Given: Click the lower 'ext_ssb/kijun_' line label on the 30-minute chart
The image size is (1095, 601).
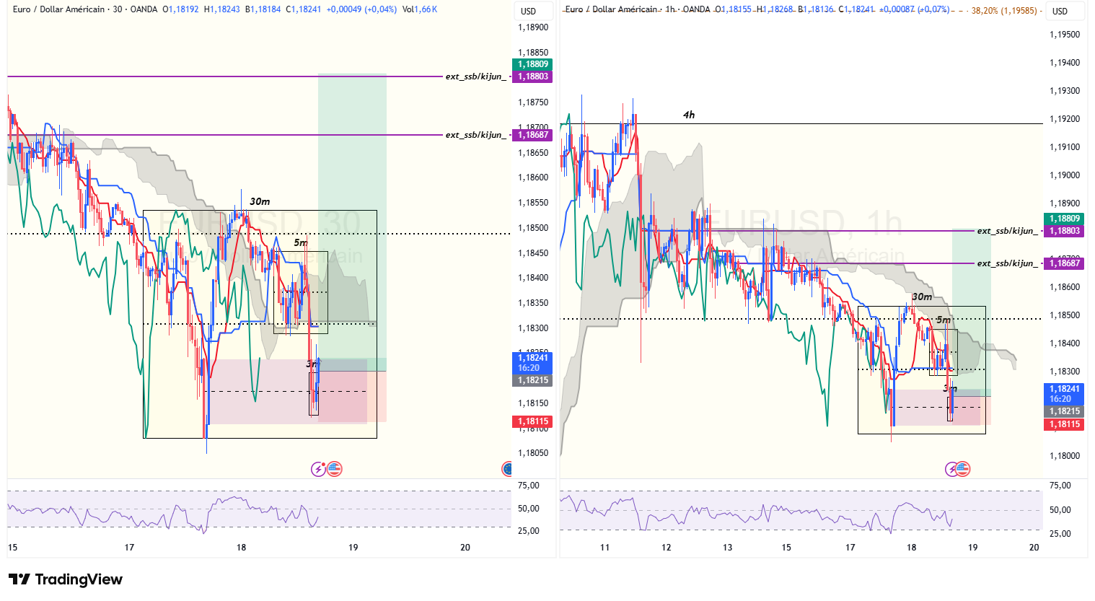Looking at the screenshot, I should point(476,135).
